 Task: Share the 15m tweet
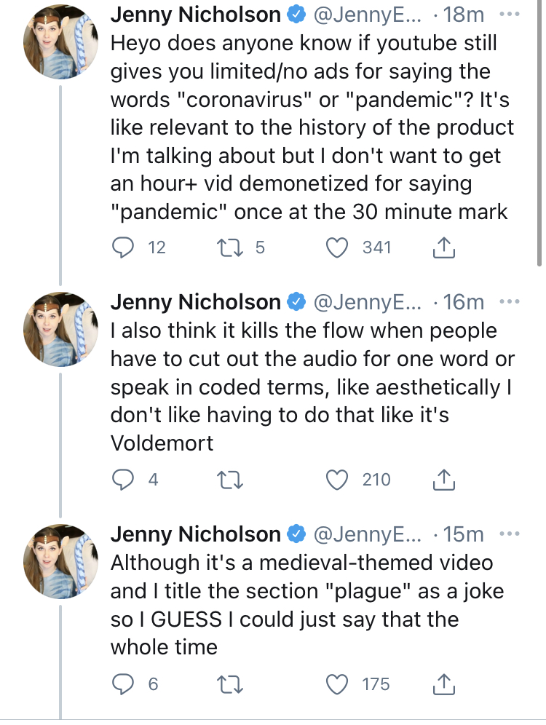pos(444,684)
